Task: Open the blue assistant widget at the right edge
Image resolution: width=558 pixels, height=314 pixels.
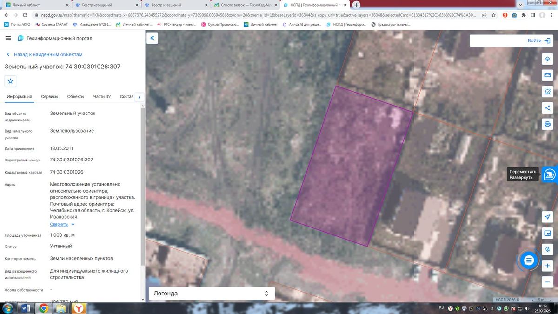Action: [x=550, y=174]
